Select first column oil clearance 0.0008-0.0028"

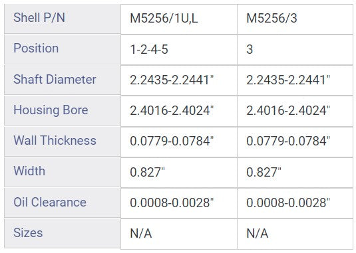pyautogui.click(x=179, y=203)
